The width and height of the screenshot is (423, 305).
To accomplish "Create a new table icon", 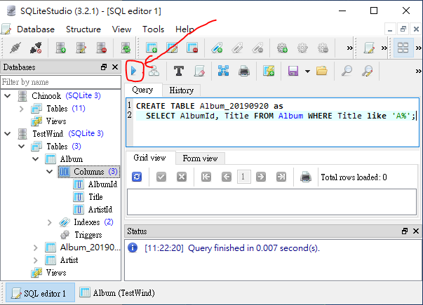I will click(152, 48).
